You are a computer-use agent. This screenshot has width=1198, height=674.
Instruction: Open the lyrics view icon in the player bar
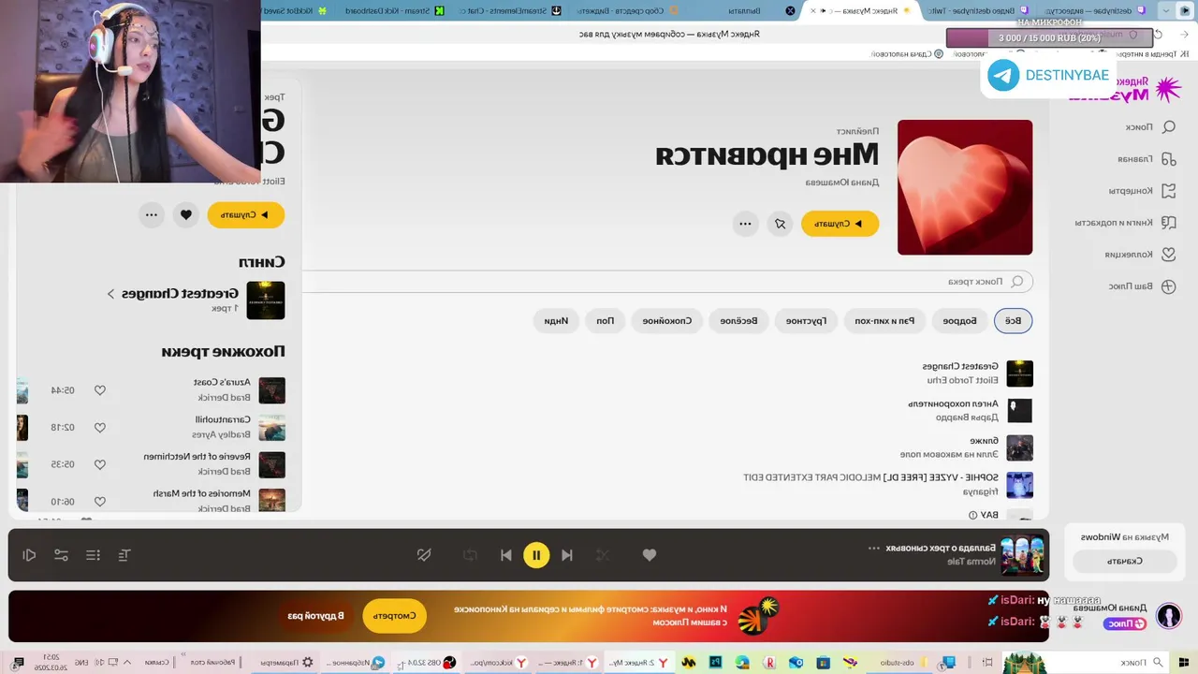(x=124, y=555)
